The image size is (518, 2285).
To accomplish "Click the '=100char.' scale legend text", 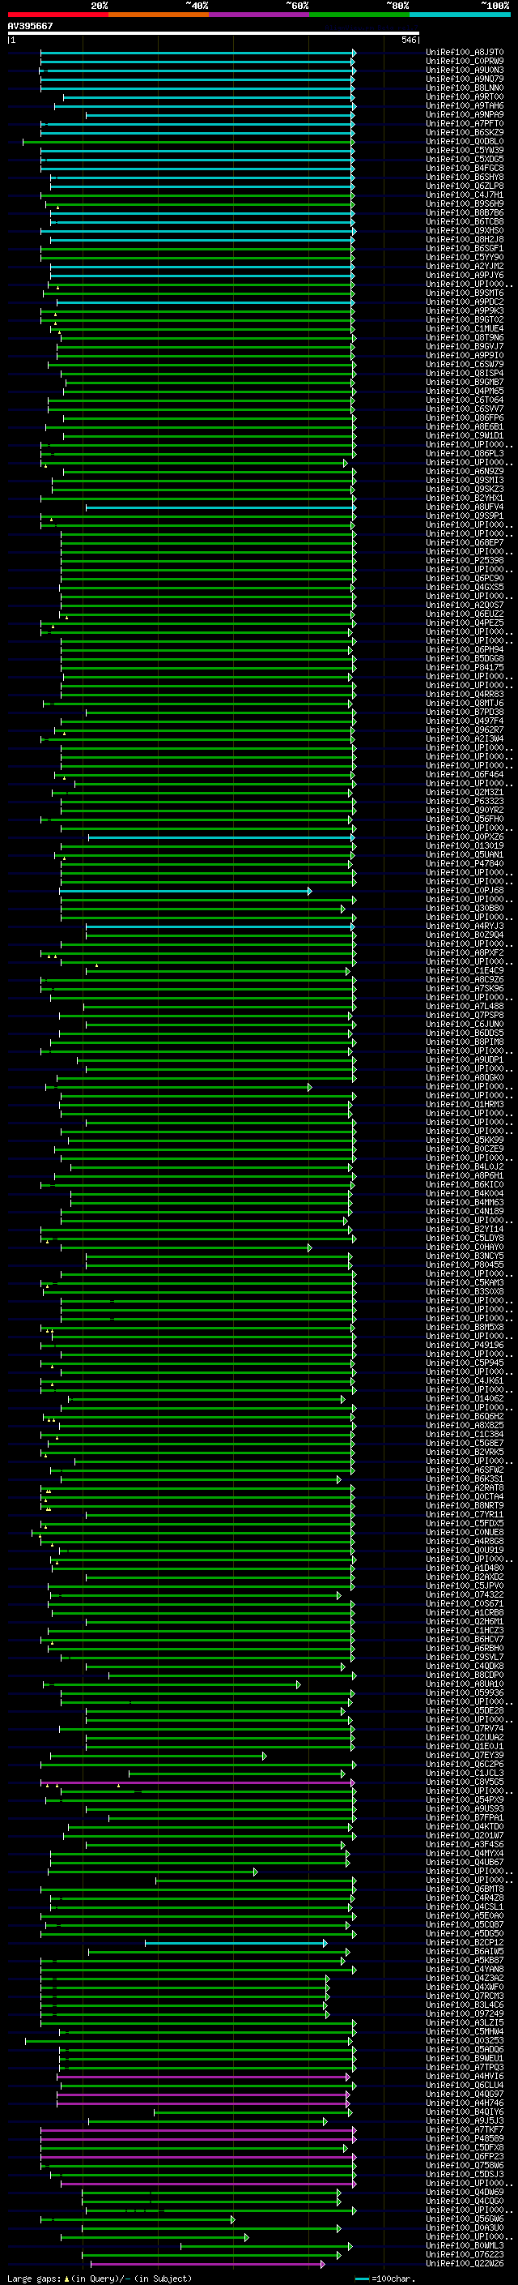I will pos(393,2279).
